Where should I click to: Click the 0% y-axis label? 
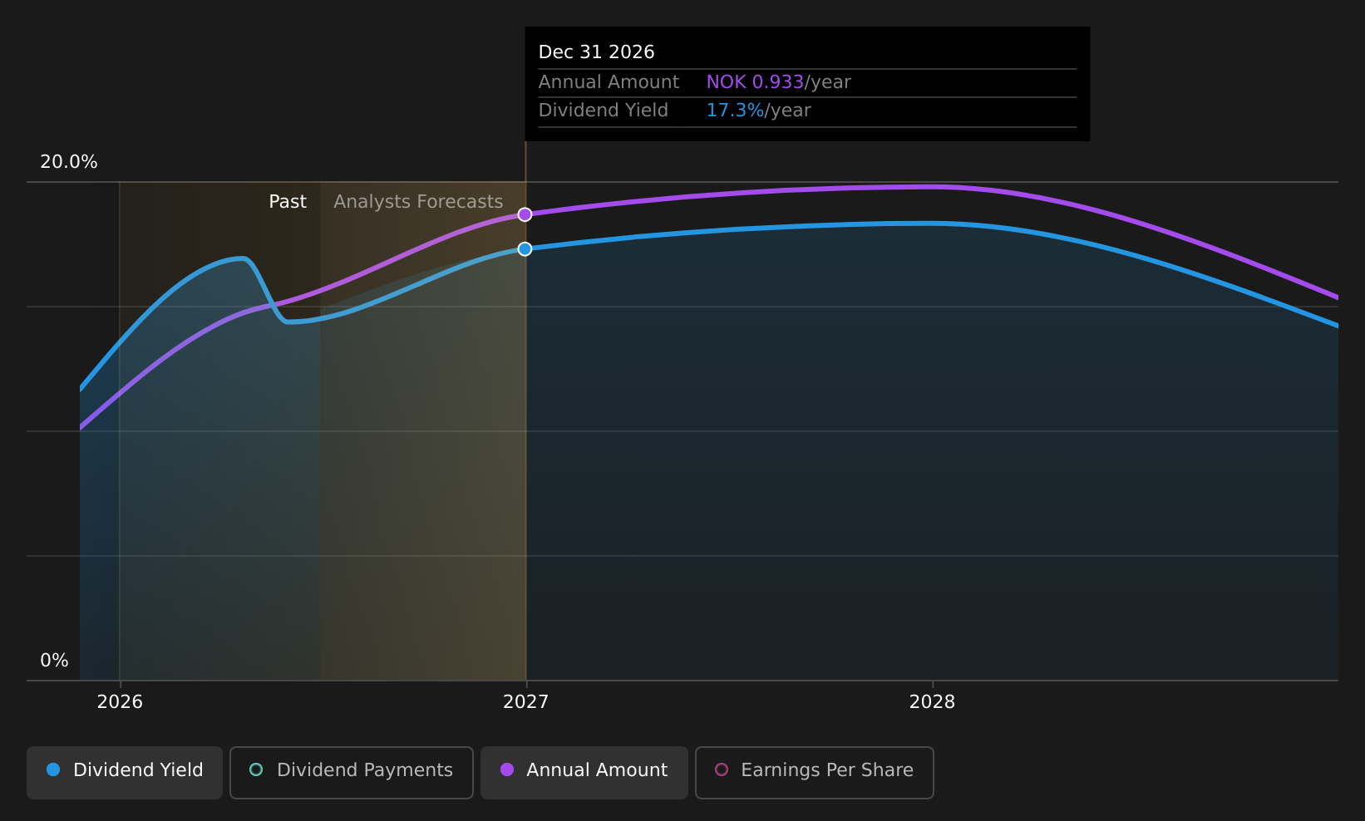[54, 661]
